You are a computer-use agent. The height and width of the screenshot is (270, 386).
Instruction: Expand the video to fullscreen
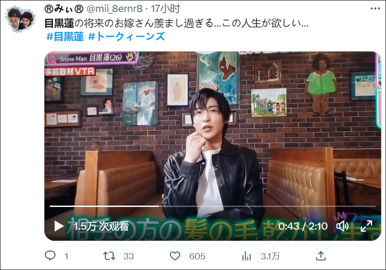pyautogui.click(x=366, y=226)
